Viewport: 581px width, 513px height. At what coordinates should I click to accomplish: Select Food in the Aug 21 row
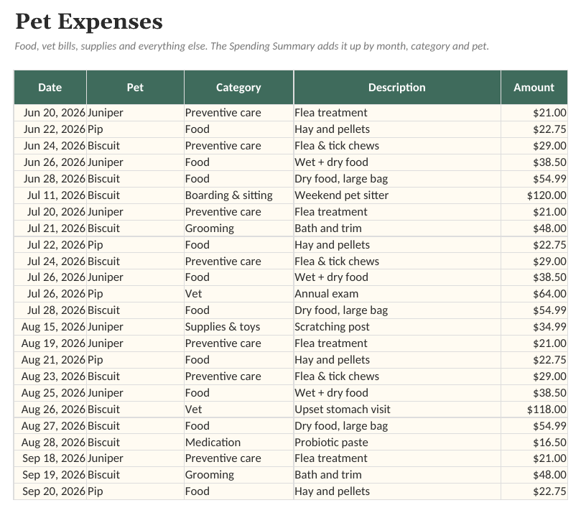coord(238,360)
